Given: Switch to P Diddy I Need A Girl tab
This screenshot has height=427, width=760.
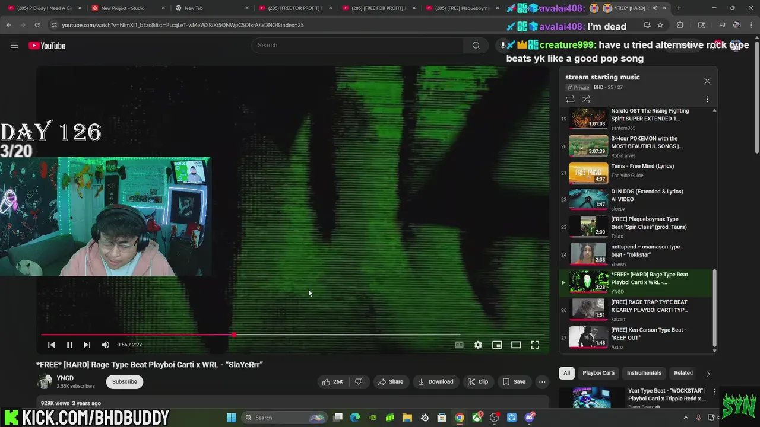Looking at the screenshot, I should [x=44, y=8].
